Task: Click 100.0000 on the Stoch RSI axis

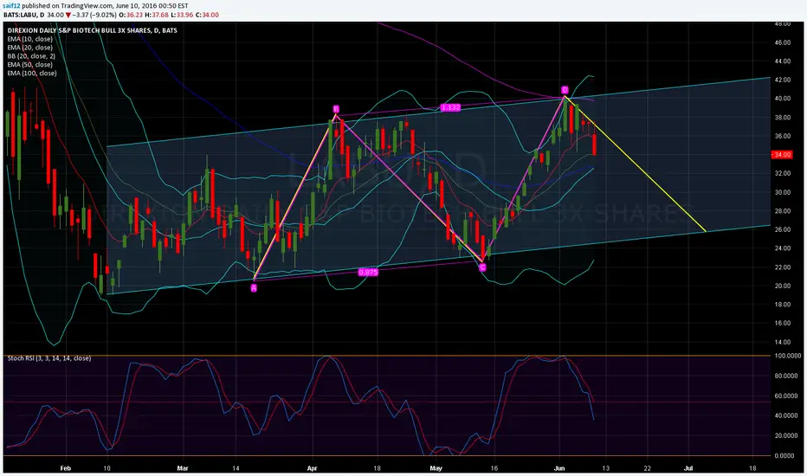Action: [788, 356]
